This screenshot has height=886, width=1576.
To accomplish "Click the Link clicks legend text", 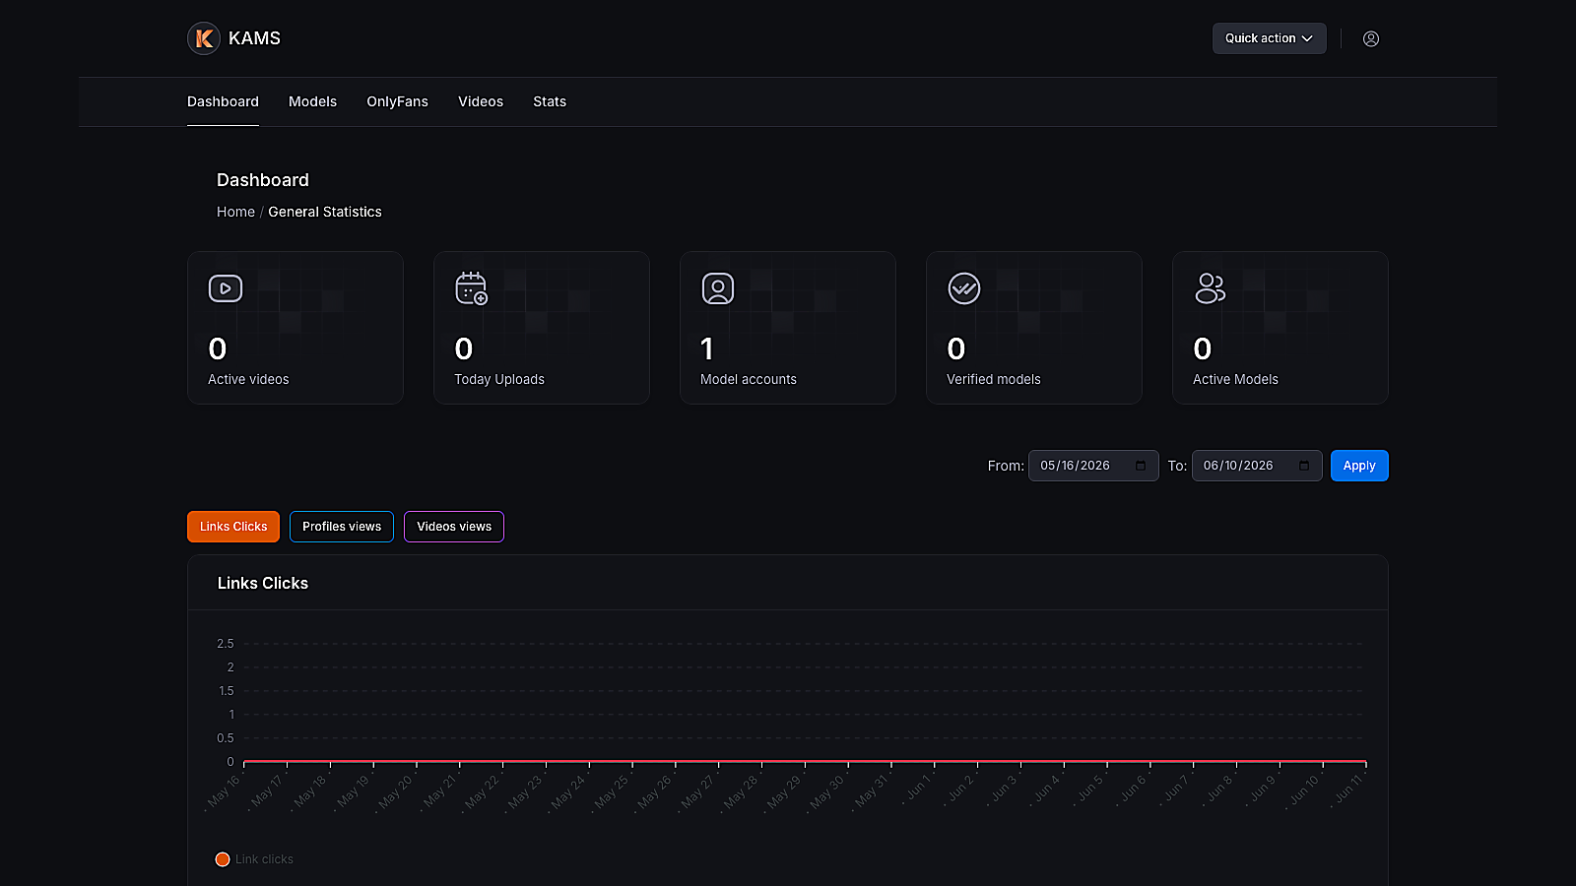I will tap(264, 859).
